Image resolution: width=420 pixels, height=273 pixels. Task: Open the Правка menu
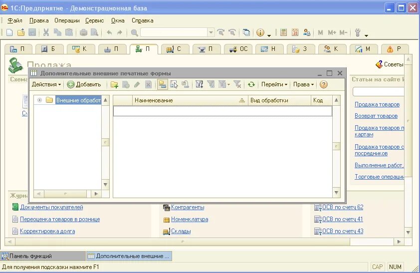39,20
